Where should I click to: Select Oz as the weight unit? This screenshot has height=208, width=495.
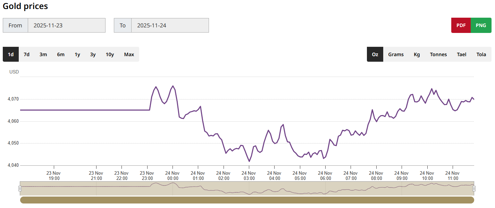pos(375,54)
